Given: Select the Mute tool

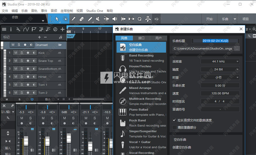Looking at the screenshot, I should 98,19.
